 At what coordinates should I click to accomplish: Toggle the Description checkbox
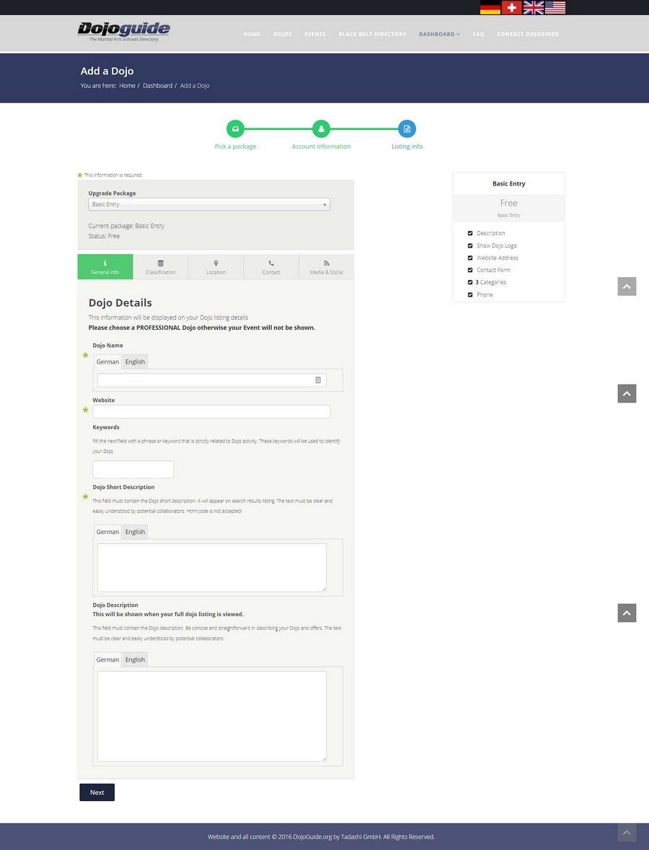point(470,233)
